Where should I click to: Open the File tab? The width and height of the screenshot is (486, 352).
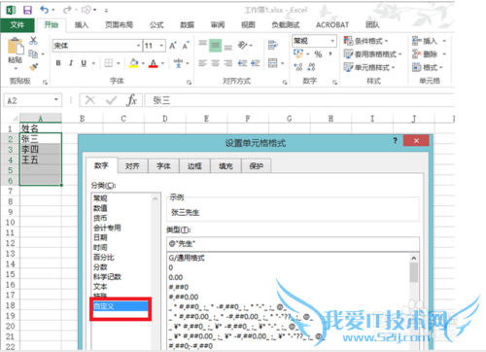tap(17, 25)
